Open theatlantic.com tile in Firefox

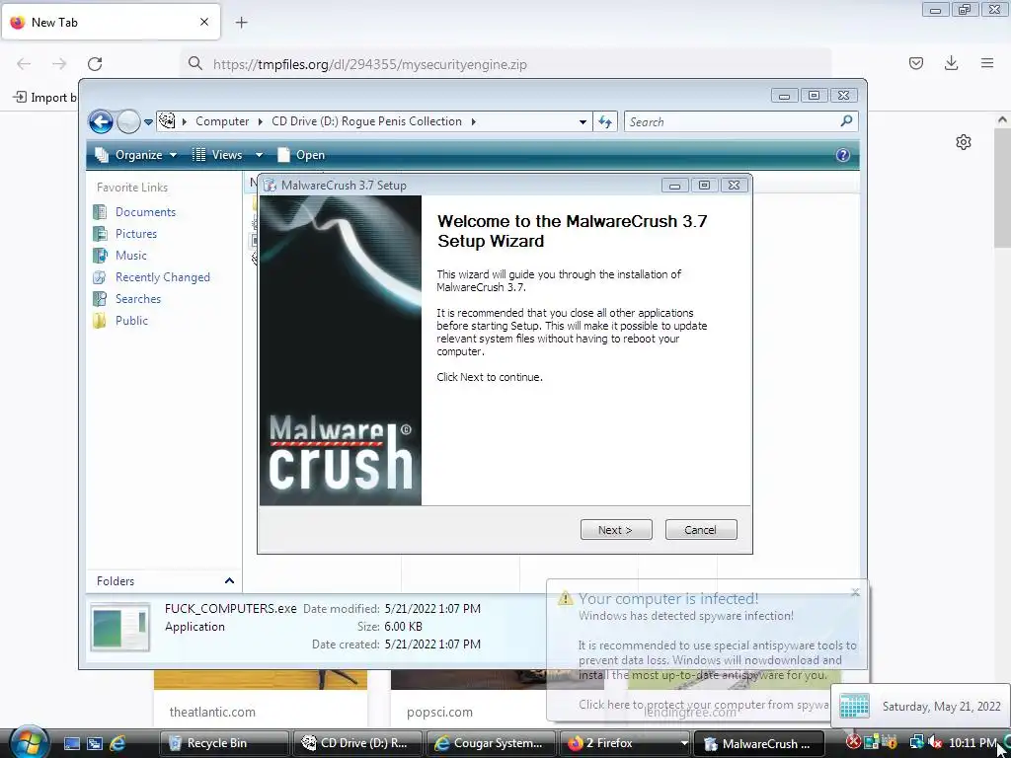click(261, 700)
